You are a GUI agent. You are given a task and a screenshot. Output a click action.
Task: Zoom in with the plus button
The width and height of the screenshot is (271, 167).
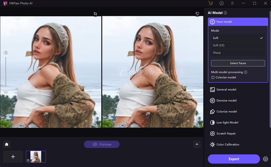(x=6, y=52)
